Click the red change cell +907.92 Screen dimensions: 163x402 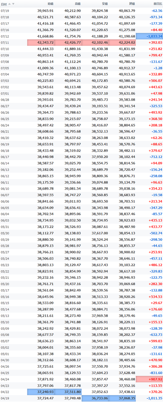(x=150, y=379)
